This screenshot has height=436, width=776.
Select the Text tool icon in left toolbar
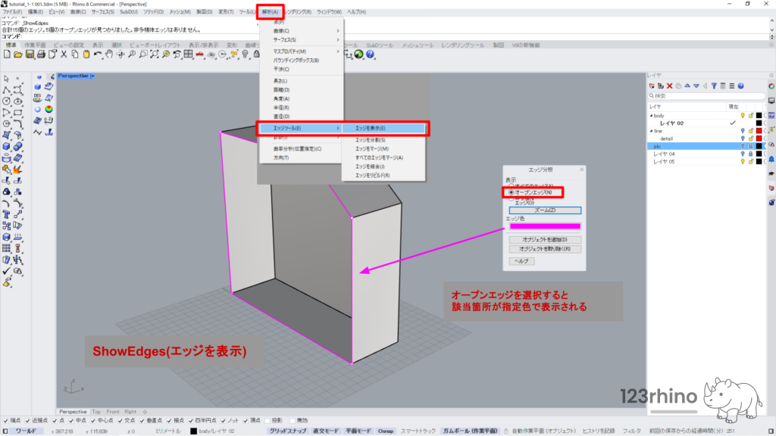(6, 214)
